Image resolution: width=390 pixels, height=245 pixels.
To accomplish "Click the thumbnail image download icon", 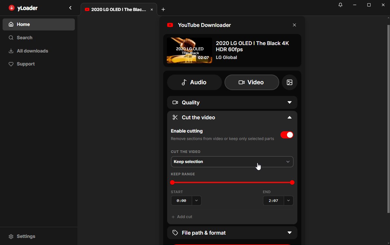I will point(289,82).
